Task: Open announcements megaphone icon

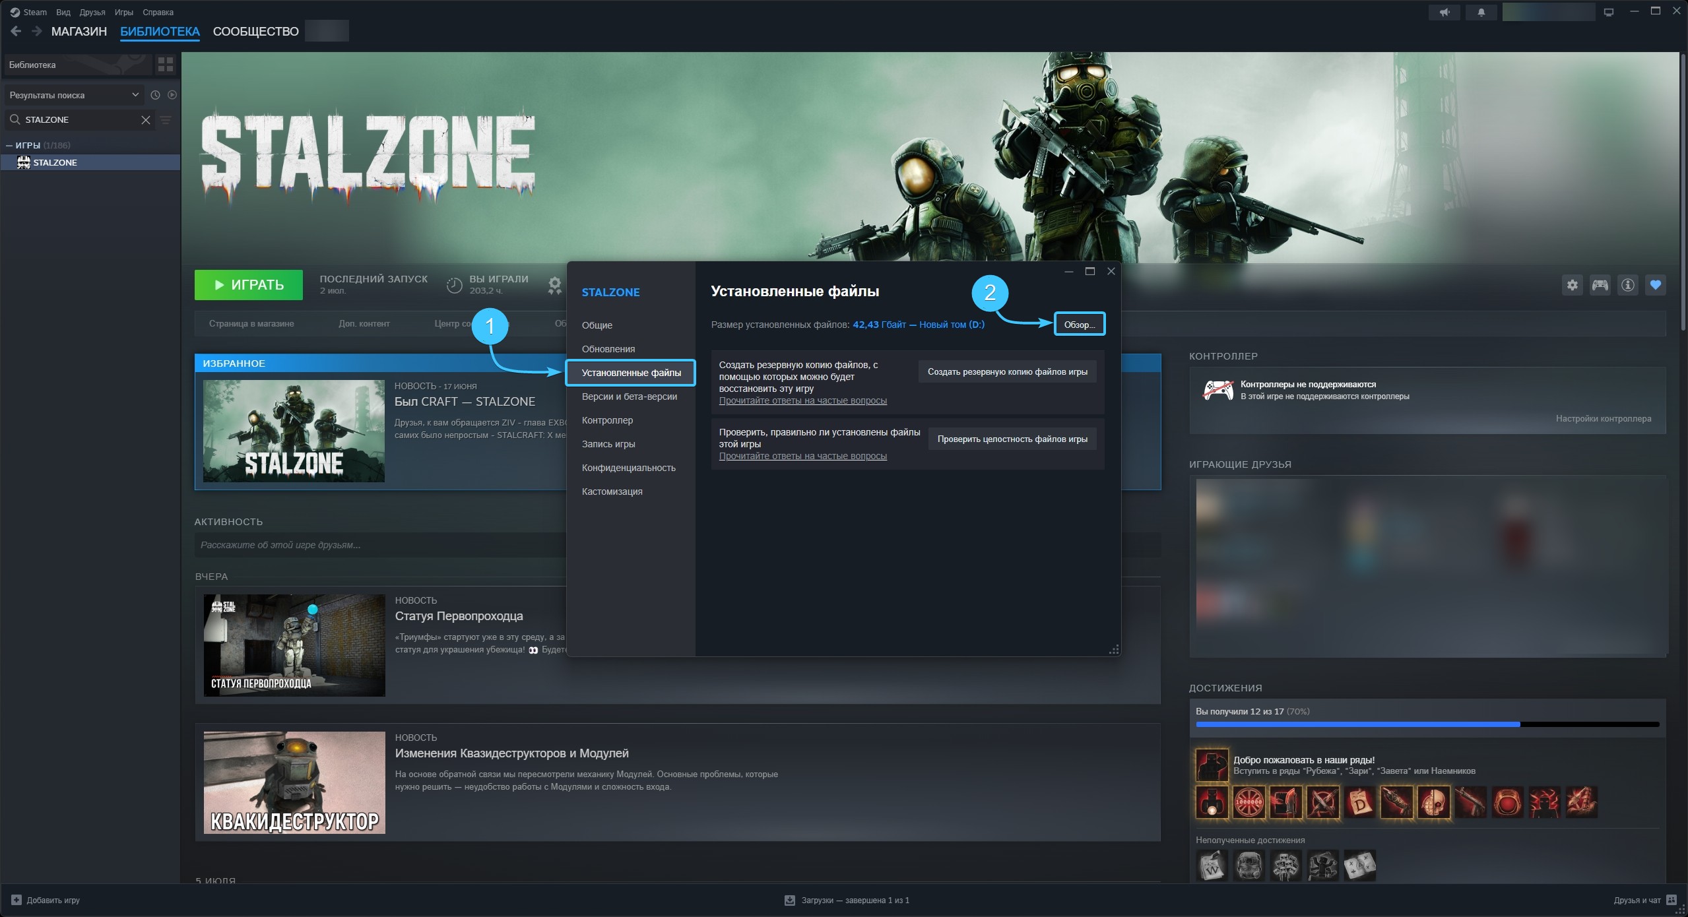Action: click(1445, 12)
